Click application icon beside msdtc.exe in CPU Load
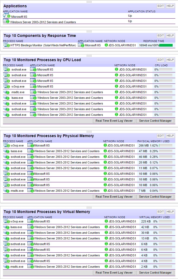Viewport: 178px width, 279px height. pyautogui.click(x=33, y=92)
